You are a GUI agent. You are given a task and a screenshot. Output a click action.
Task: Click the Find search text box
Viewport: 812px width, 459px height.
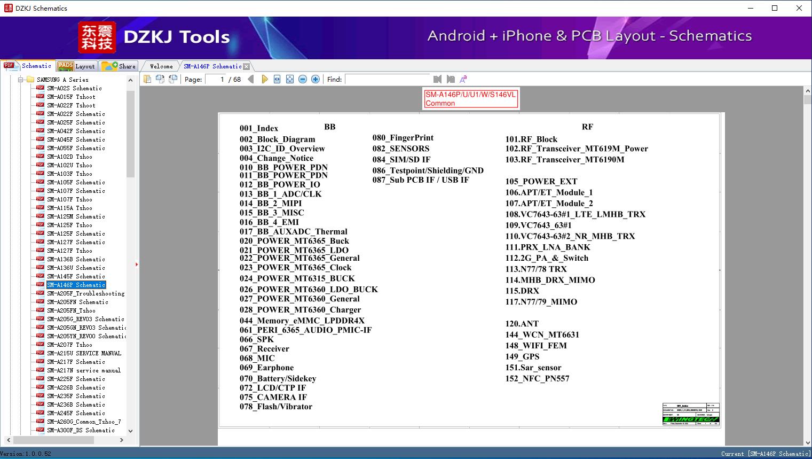387,79
